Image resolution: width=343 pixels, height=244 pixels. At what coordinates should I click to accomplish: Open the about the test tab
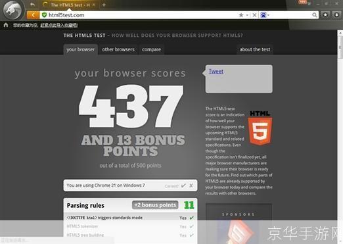coord(255,49)
